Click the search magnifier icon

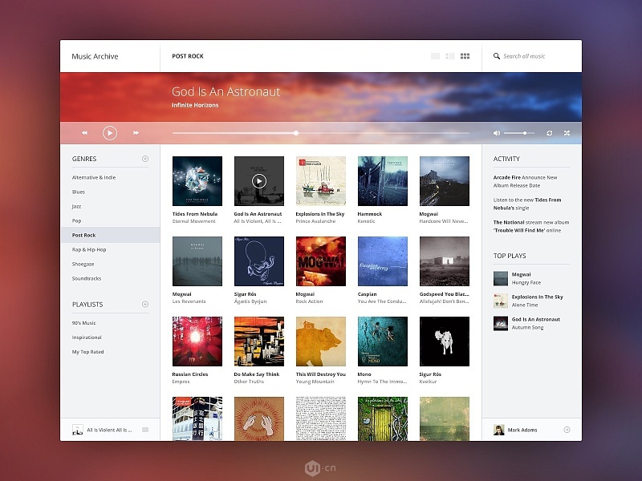tap(496, 56)
